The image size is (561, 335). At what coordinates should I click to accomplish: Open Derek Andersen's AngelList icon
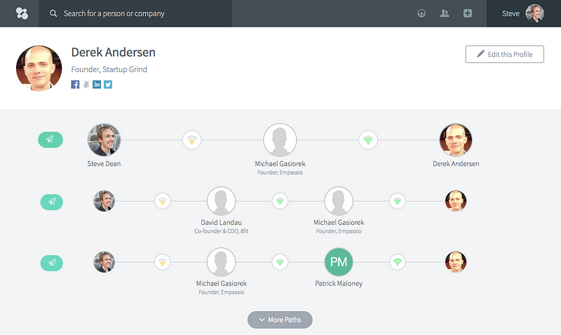pos(86,84)
